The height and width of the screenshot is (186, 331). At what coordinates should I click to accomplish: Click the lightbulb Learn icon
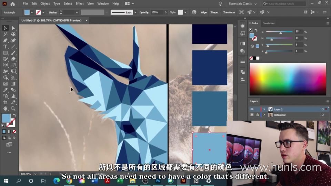(220, 4)
